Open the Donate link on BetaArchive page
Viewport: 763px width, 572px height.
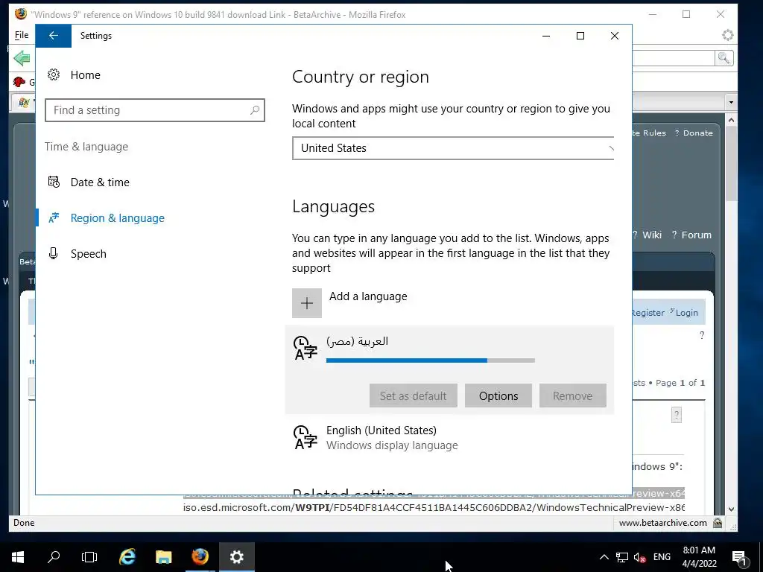point(697,133)
